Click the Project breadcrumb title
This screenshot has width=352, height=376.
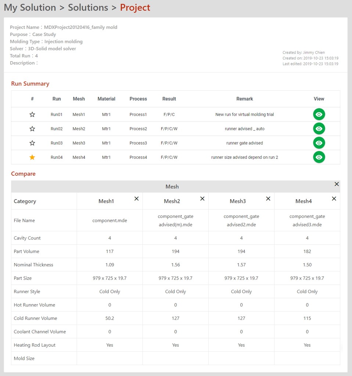(135, 7)
